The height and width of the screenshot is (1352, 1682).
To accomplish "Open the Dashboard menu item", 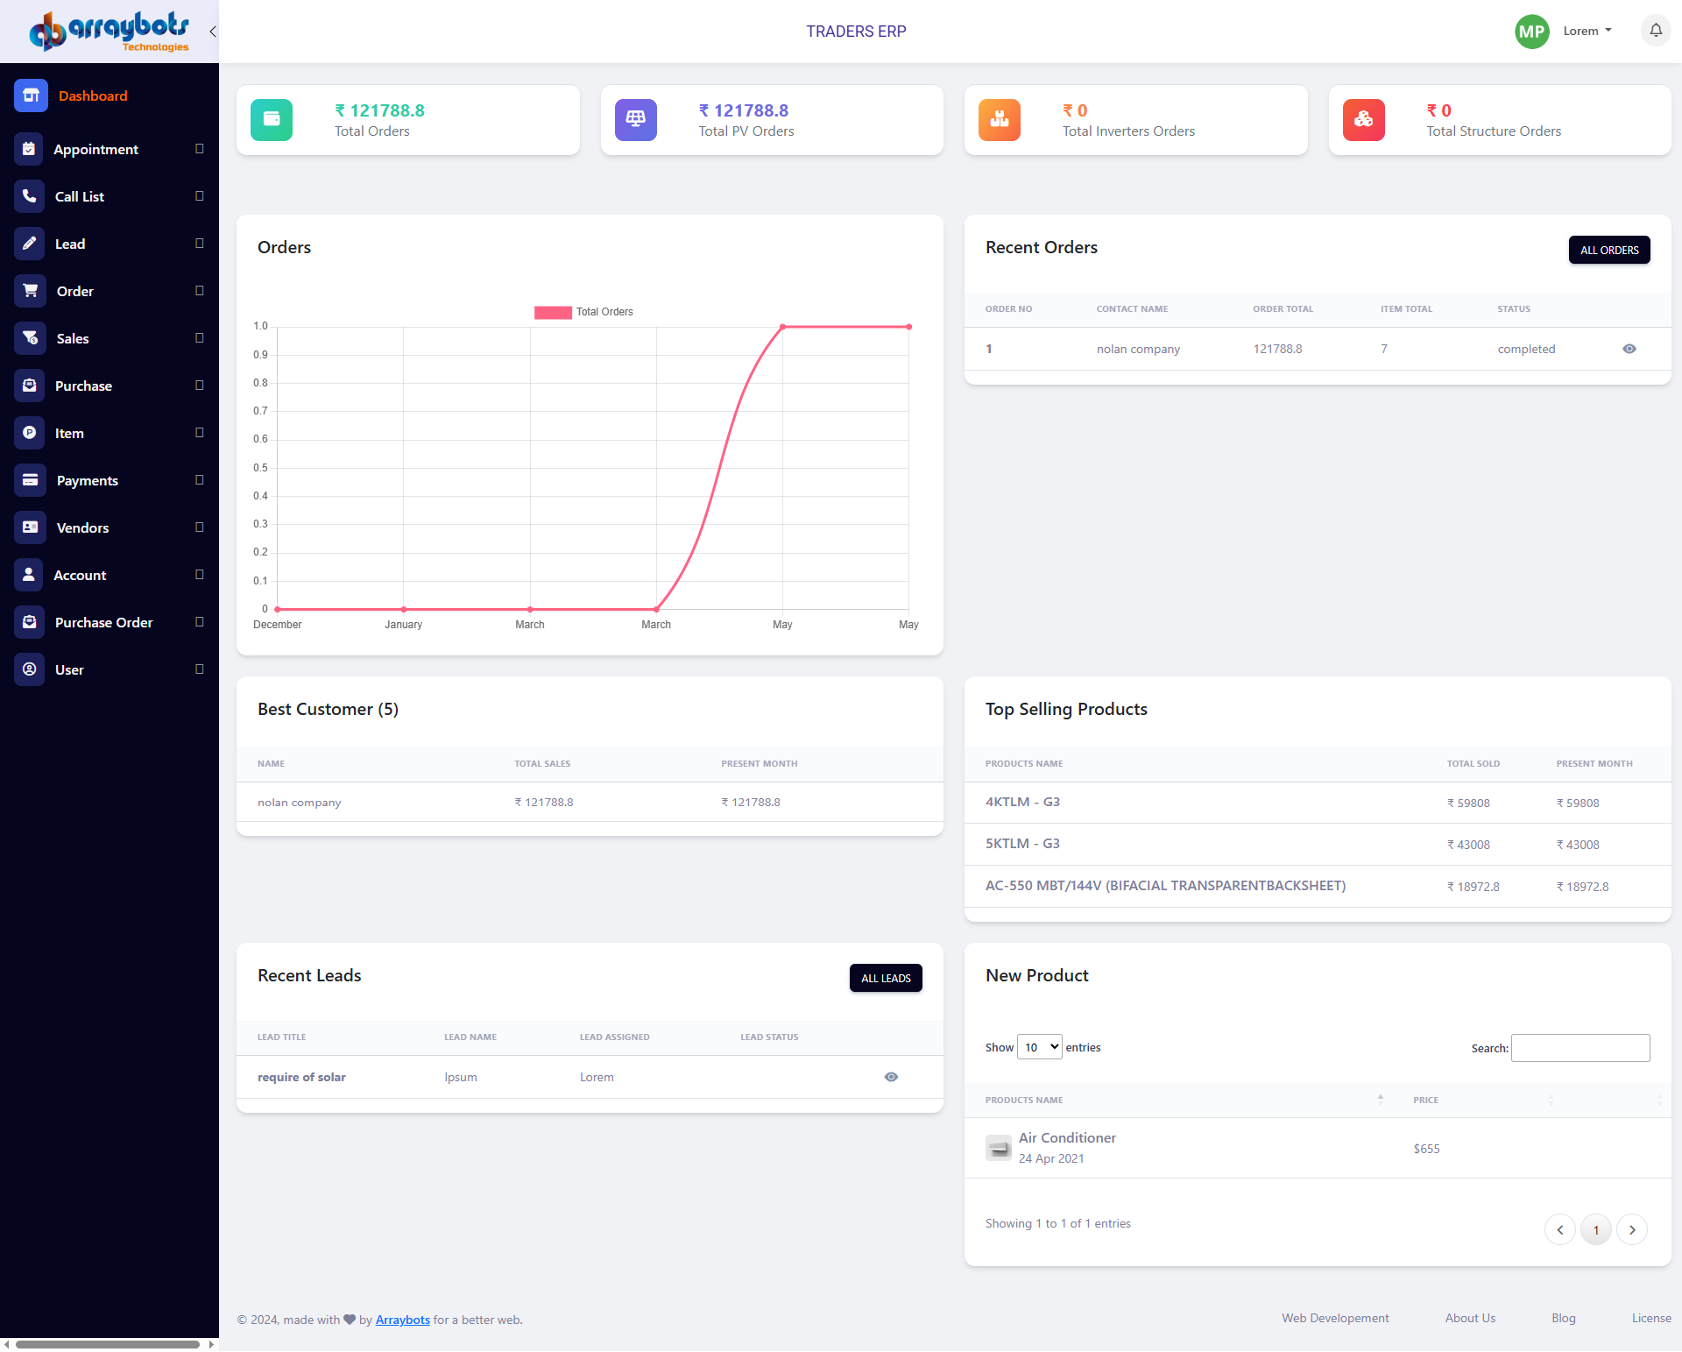I will 93,96.
